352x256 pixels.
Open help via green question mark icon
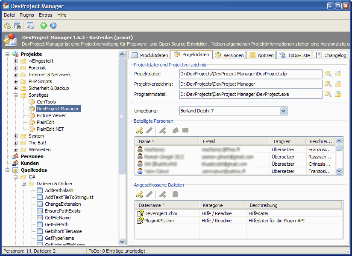click(44, 26)
